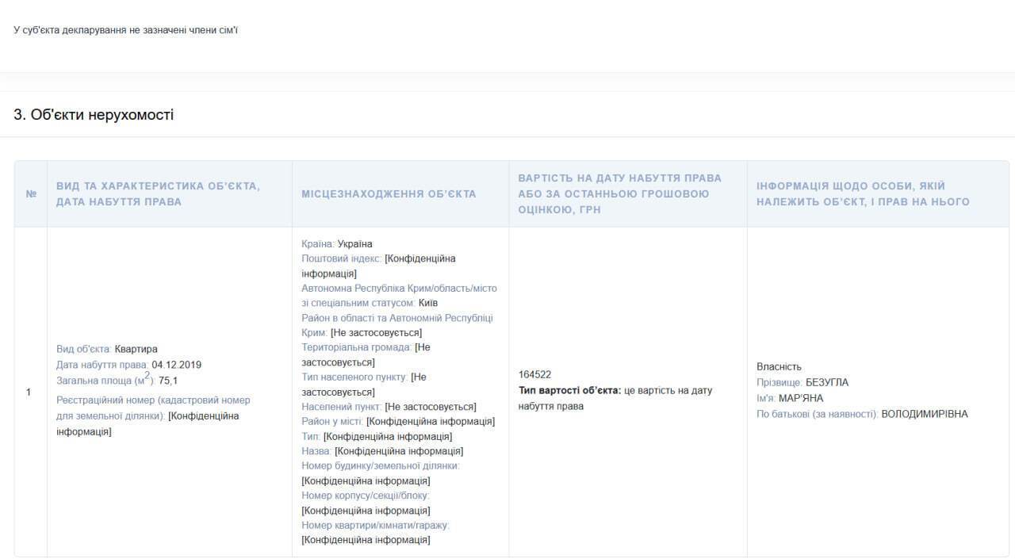The height and width of the screenshot is (559, 1015).
Task: Click the "3. Об'єкти нерухомості" section heading
Action: 94,115
